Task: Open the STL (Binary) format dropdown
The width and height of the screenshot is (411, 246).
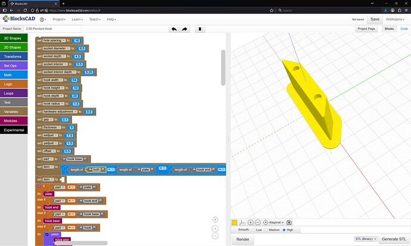Action: (x=366, y=239)
